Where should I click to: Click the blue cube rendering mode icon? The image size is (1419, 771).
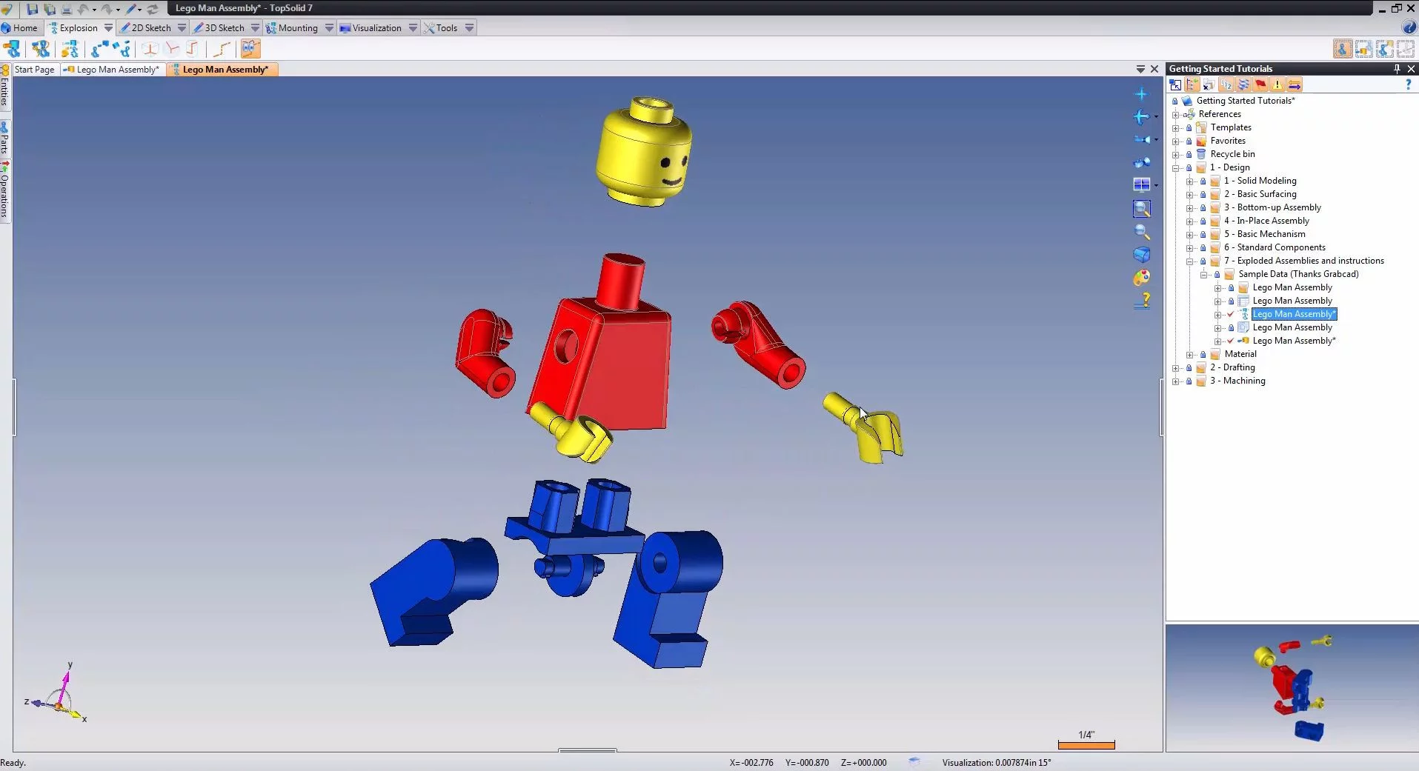point(1142,255)
